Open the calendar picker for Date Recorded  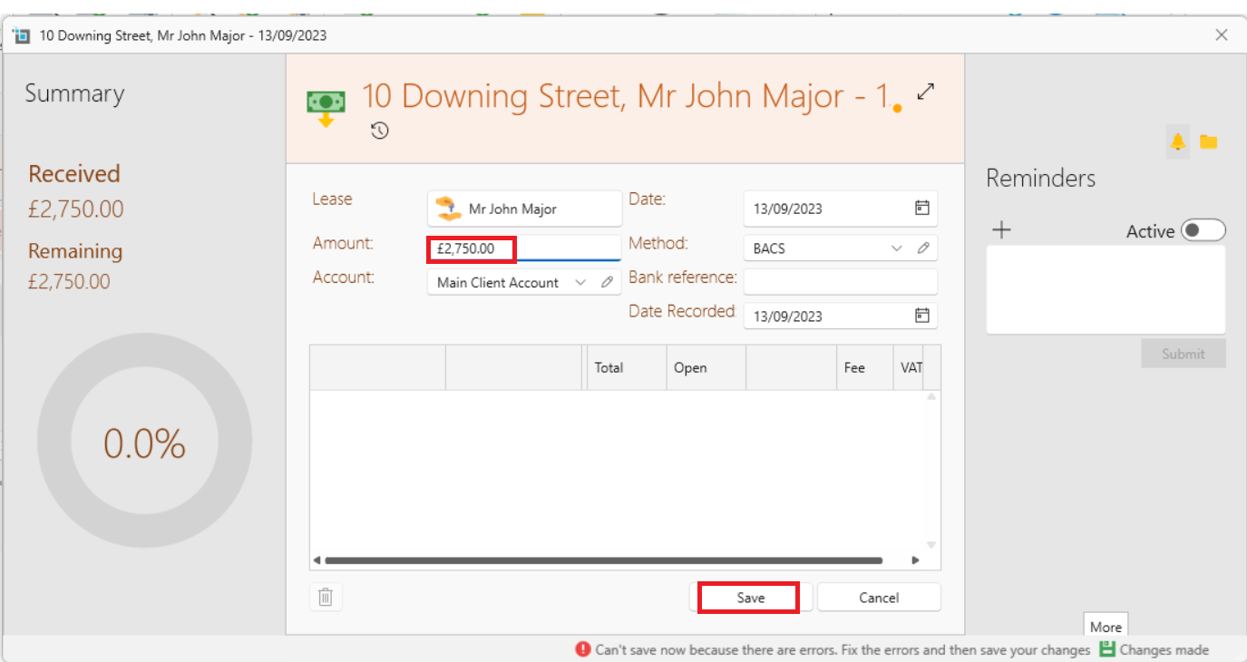pos(921,316)
